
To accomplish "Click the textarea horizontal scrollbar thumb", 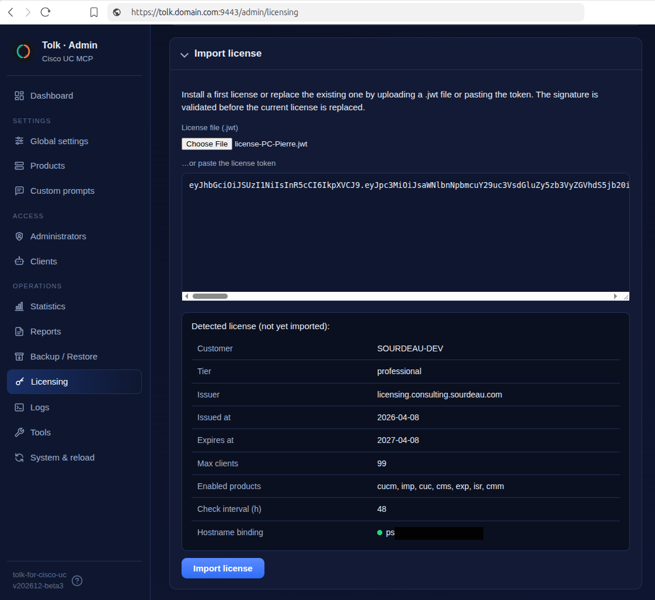I will click(x=210, y=296).
